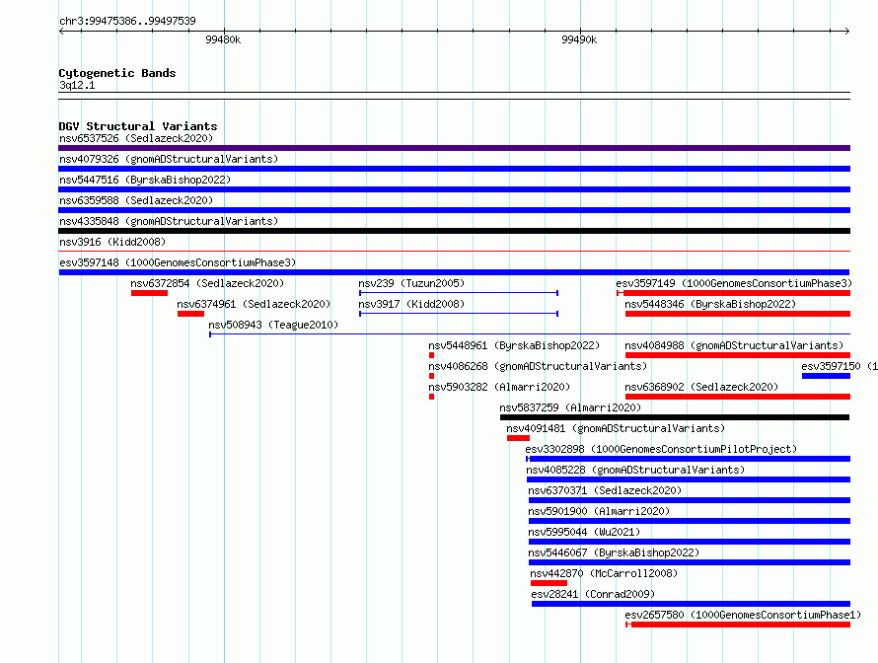Select nsv4085228 gnomADStructuralVariants label
The height and width of the screenshot is (663, 878).
(635, 470)
